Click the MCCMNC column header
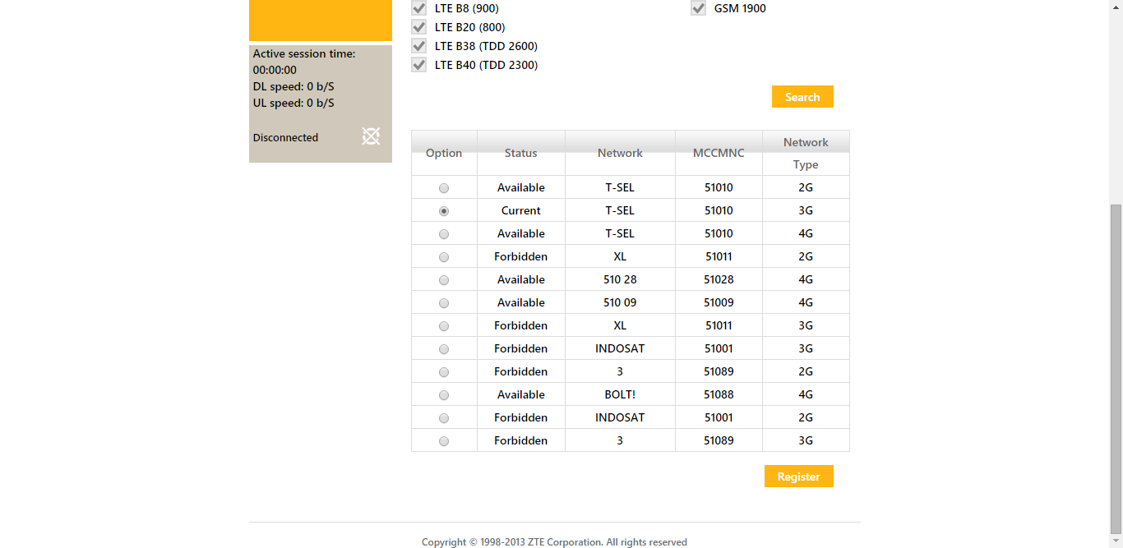The width and height of the screenshot is (1123, 548). pos(719,153)
